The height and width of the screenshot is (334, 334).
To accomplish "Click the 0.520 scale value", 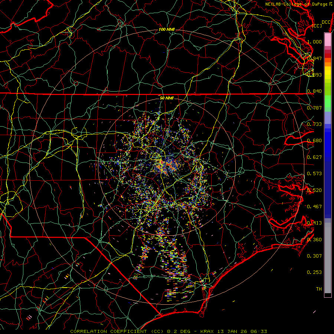I will point(314,190).
